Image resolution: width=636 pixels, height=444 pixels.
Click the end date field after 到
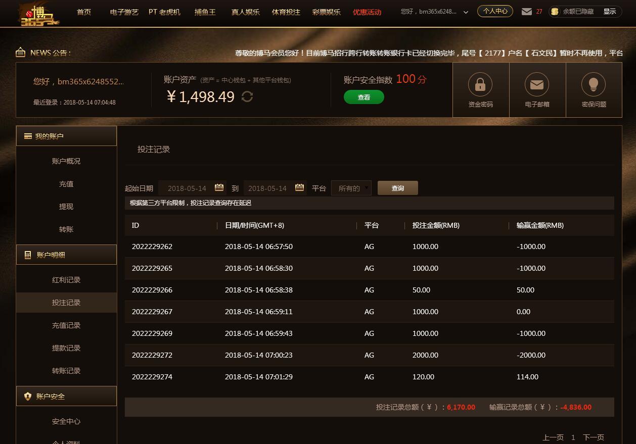275,188
